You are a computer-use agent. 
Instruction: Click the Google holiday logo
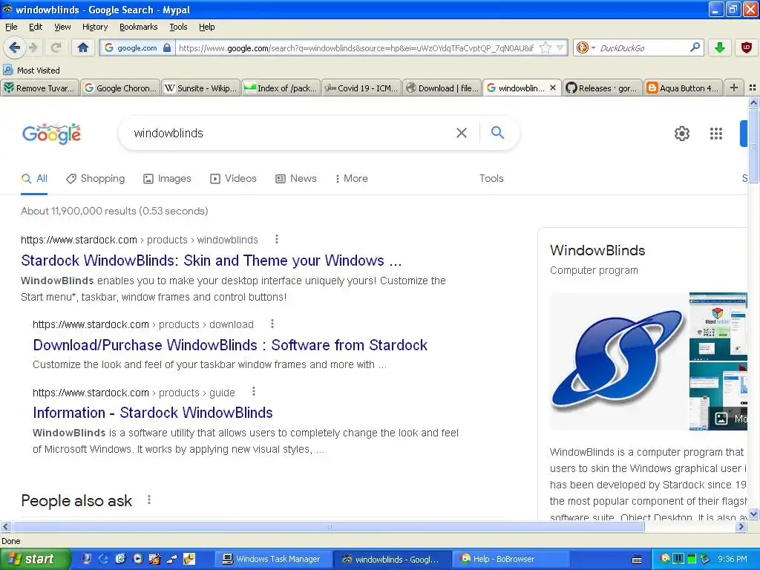click(x=51, y=134)
